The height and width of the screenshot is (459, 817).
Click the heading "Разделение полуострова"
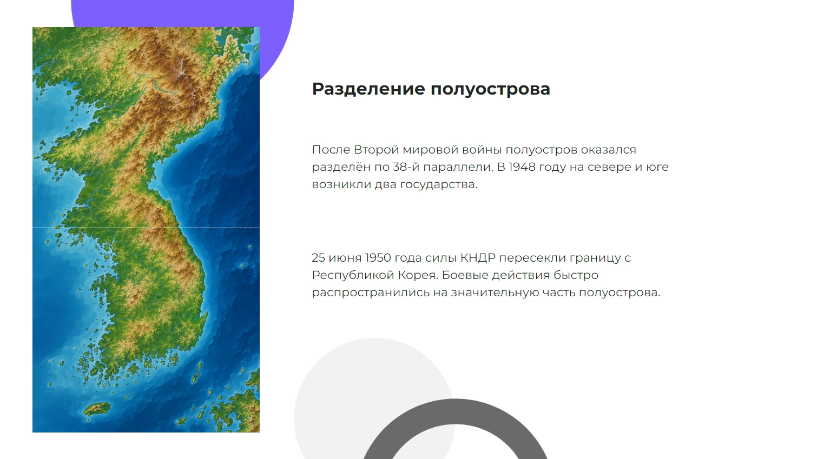[x=431, y=89]
